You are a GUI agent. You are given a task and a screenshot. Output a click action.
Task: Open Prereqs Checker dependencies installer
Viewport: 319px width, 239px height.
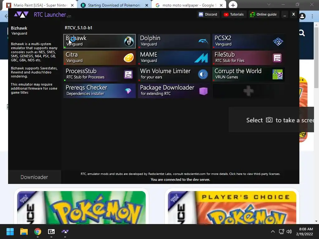[99, 91]
